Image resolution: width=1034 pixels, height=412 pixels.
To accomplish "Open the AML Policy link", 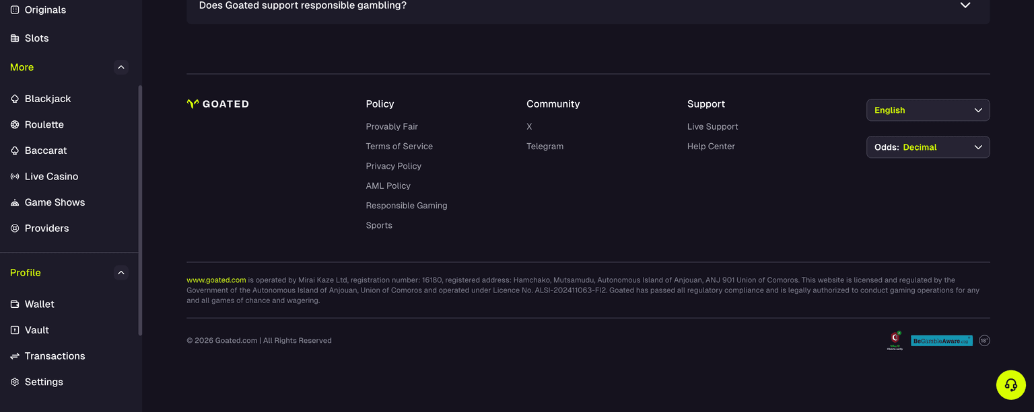I will coord(388,186).
